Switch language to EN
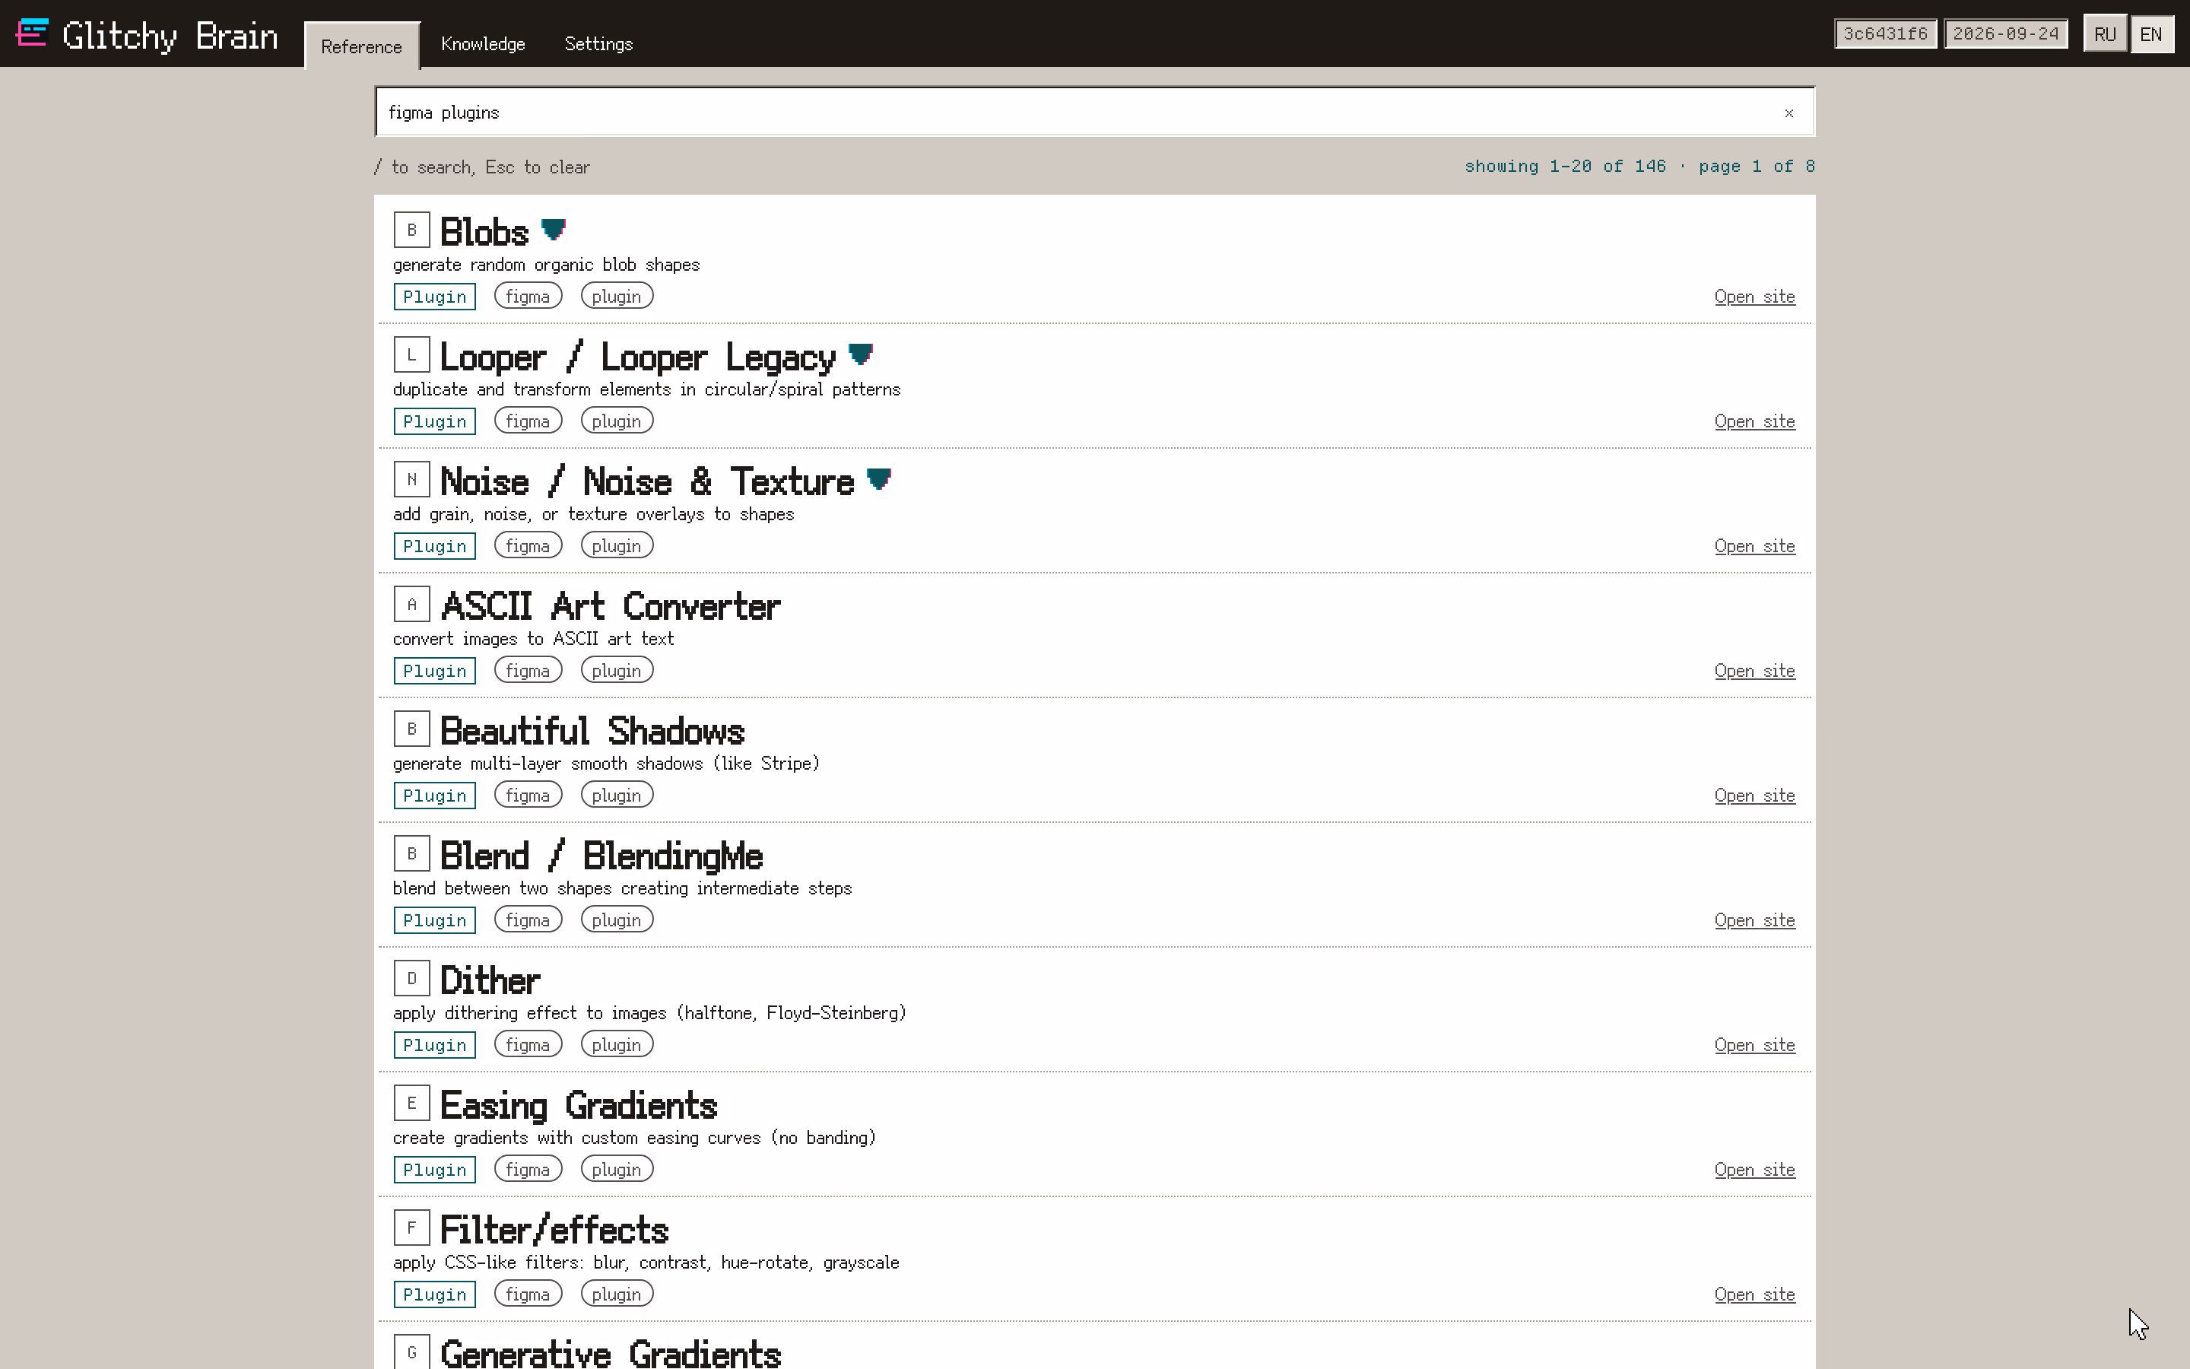The height and width of the screenshot is (1369, 2190). (x=2151, y=34)
